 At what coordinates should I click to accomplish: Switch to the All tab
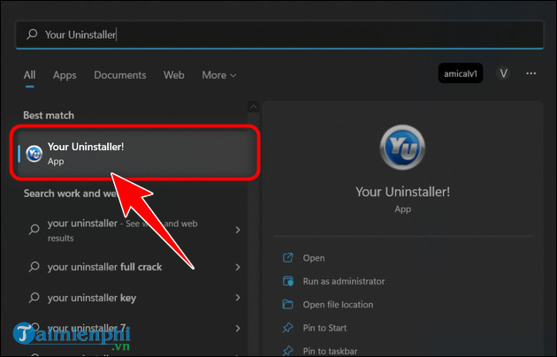tap(29, 75)
